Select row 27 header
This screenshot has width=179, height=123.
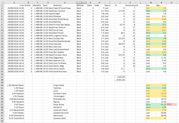pos(2,77)
